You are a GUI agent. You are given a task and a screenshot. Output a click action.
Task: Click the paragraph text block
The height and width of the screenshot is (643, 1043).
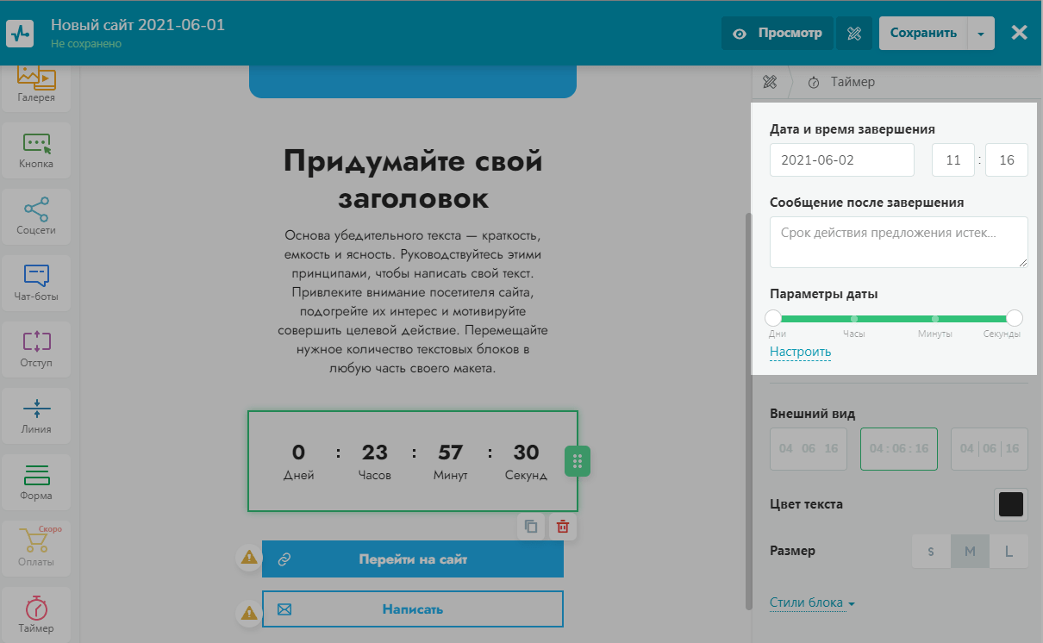click(x=413, y=302)
